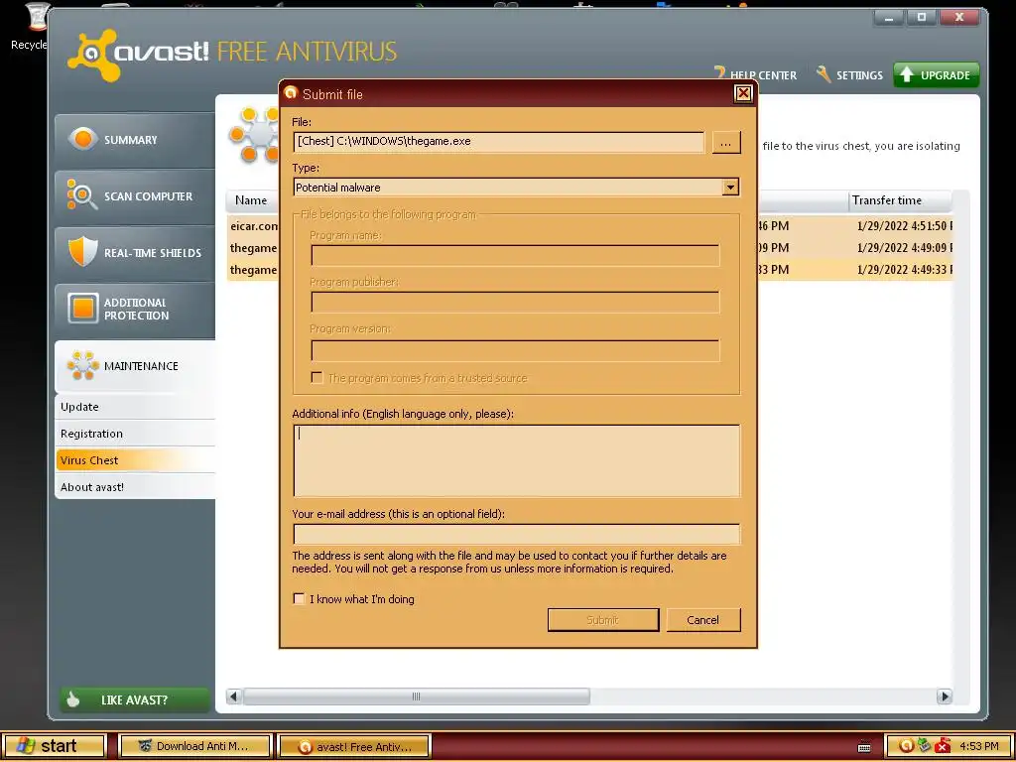Viewport: 1016px width, 762px height.
Task: Collapse the Maintenance section
Action: pos(135,366)
